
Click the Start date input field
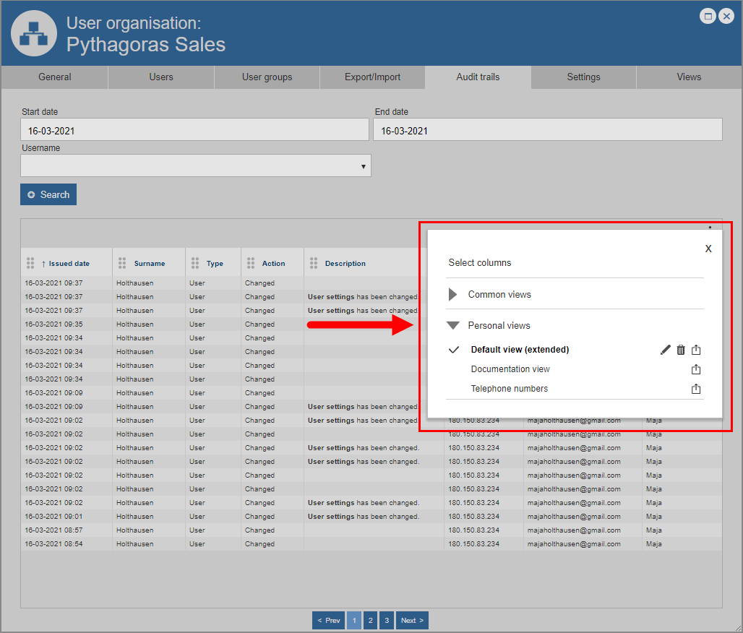(x=194, y=129)
